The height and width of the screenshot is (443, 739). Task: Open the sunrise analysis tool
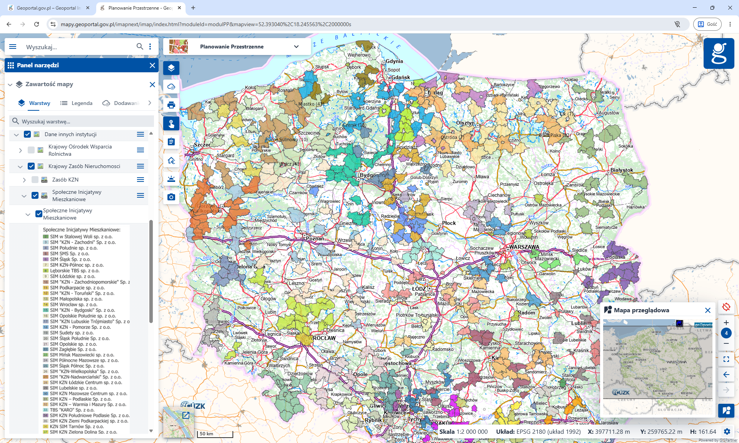coord(171,179)
